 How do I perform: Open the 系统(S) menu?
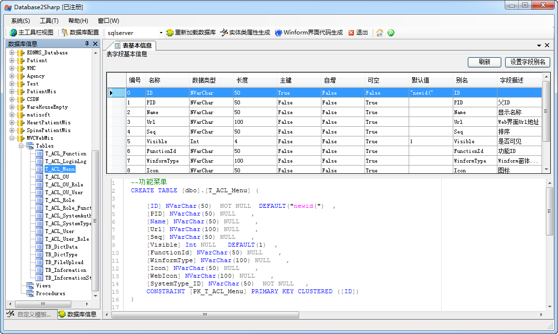point(21,21)
